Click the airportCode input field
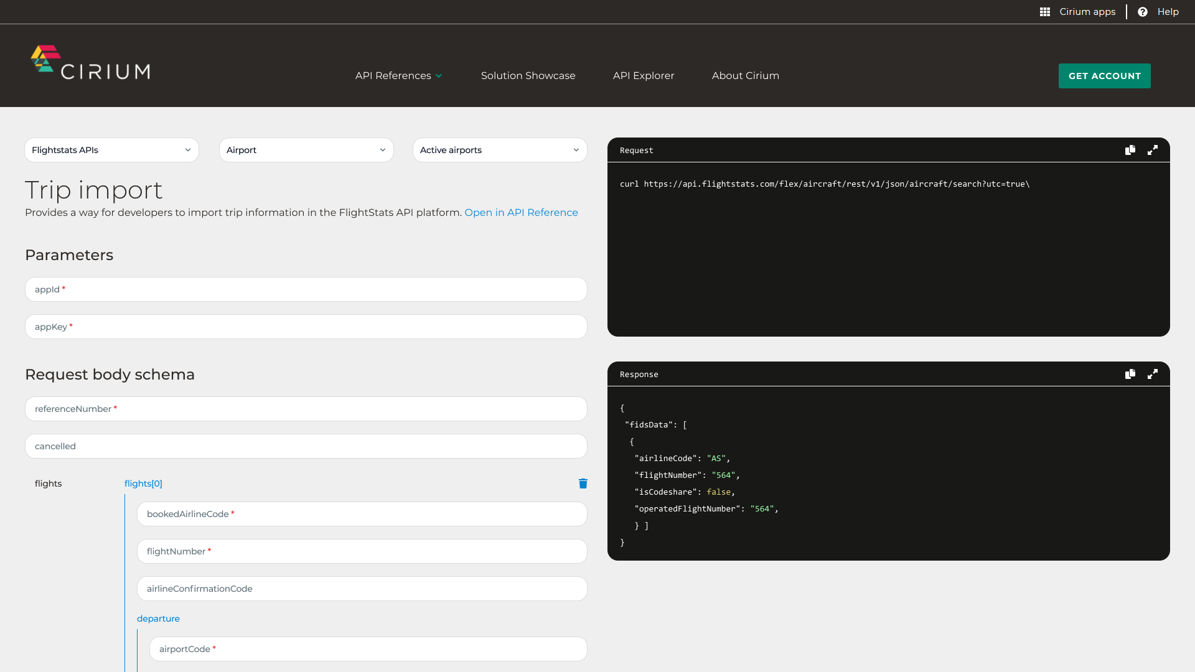 tap(368, 649)
